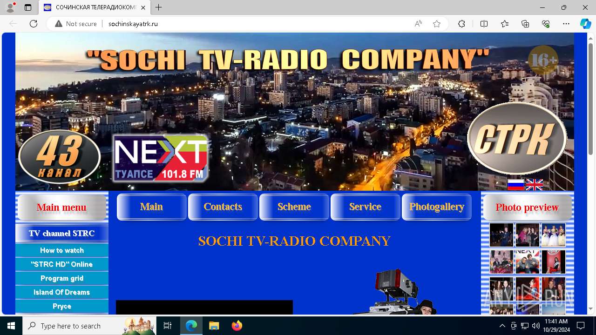
Task: Open a new tab
Action: (x=159, y=7)
